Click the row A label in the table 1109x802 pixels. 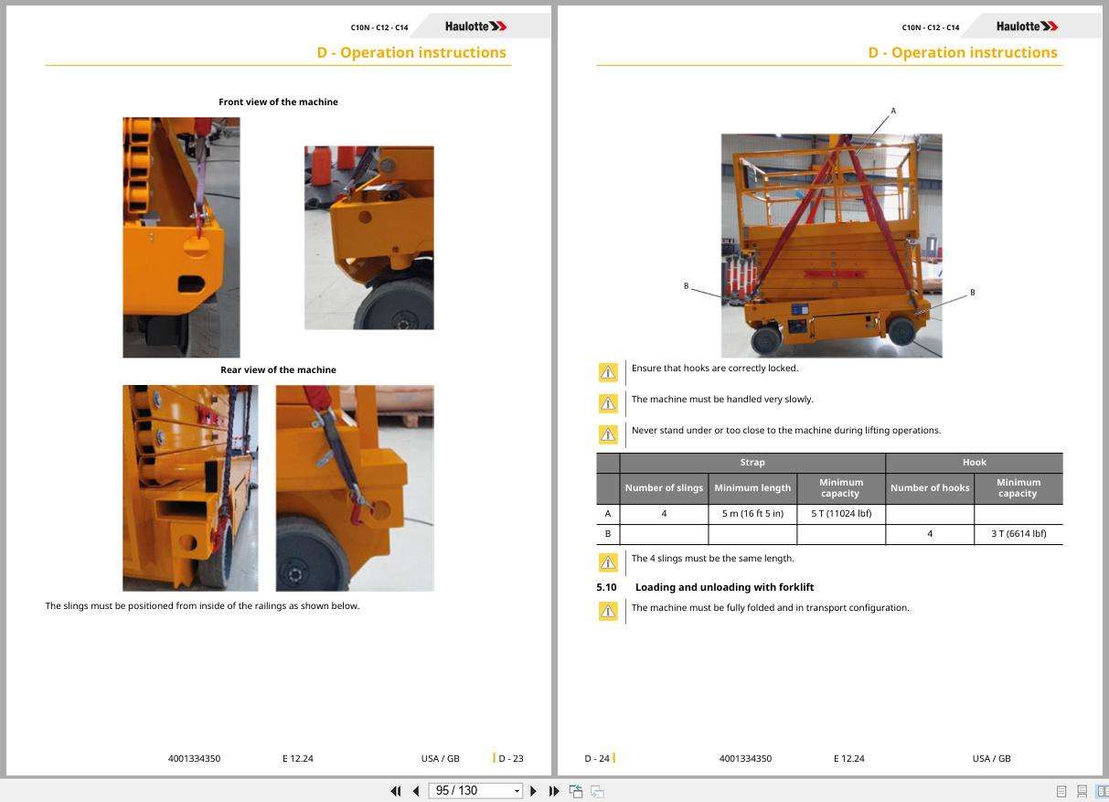(607, 513)
